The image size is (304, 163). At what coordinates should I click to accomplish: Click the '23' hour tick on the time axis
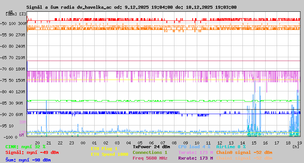(71, 143)
